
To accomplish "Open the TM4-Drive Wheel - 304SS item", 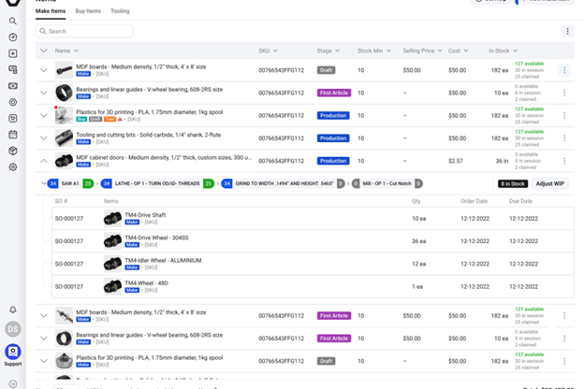I will click(x=156, y=238).
